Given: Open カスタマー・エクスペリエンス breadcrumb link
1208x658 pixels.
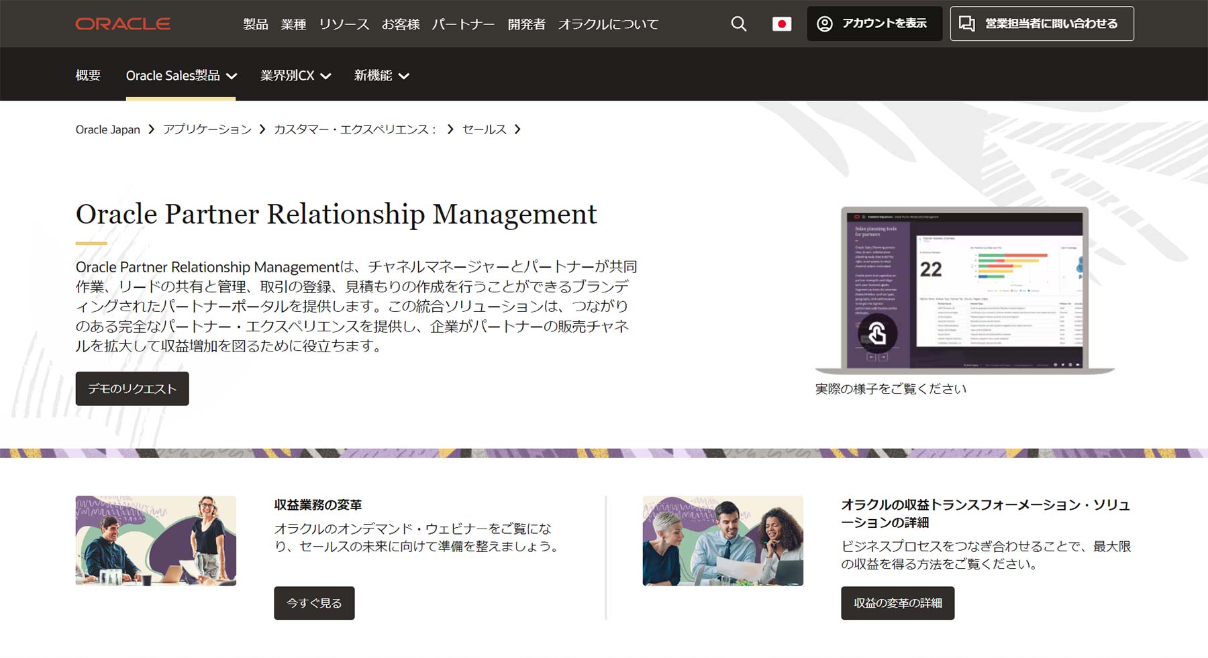Looking at the screenshot, I should (x=355, y=129).
